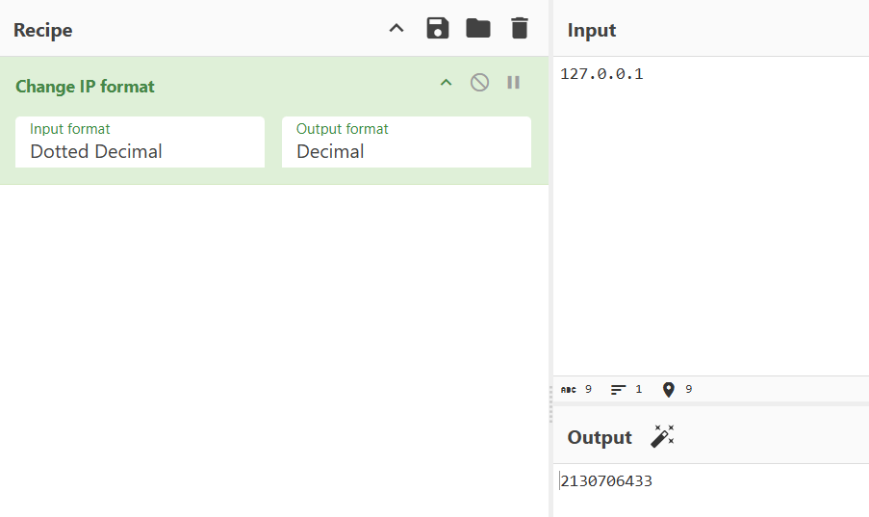The height and width of the screenshot is (517, 869).
Task: Click into the Input text area
Action: (x=710, y=212)
